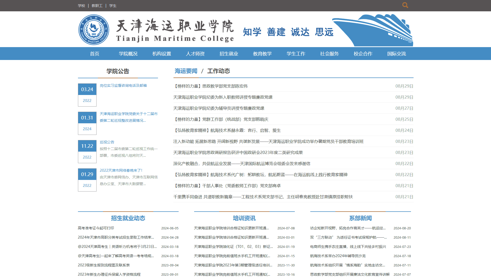Open 2024年天津市高职分类考试招生录取工作结束 article

click(x=116, y=237)
